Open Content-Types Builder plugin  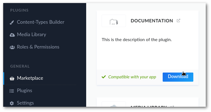(x=41, y=22)
